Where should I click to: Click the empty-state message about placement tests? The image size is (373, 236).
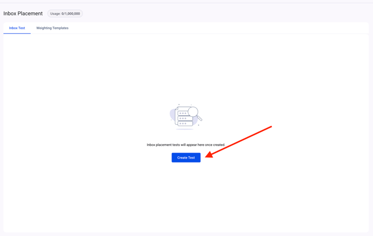click(186, 145)
